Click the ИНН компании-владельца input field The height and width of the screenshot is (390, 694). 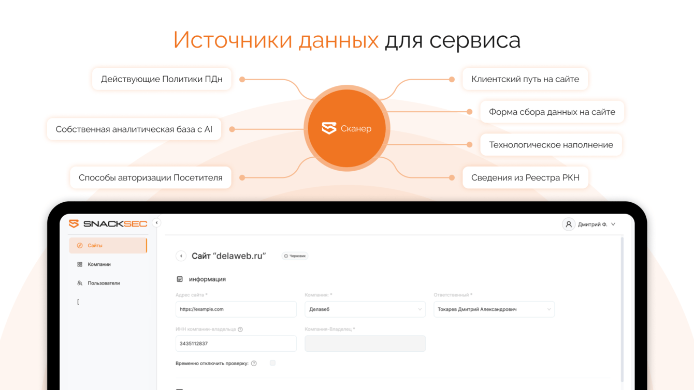click(x=236, y=343)
